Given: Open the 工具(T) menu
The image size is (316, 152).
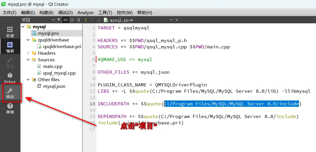Looking at the screenshot, I should [x=105, y=12].
